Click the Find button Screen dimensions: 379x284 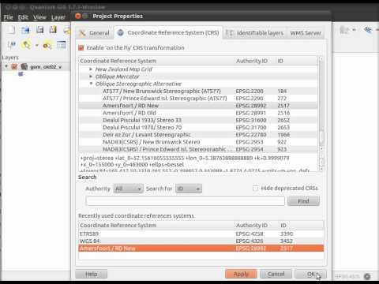pyautogui.click(x=303, y=201)
